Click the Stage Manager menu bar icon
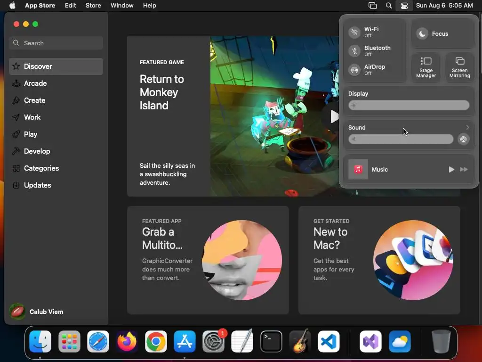 point(372,5)
